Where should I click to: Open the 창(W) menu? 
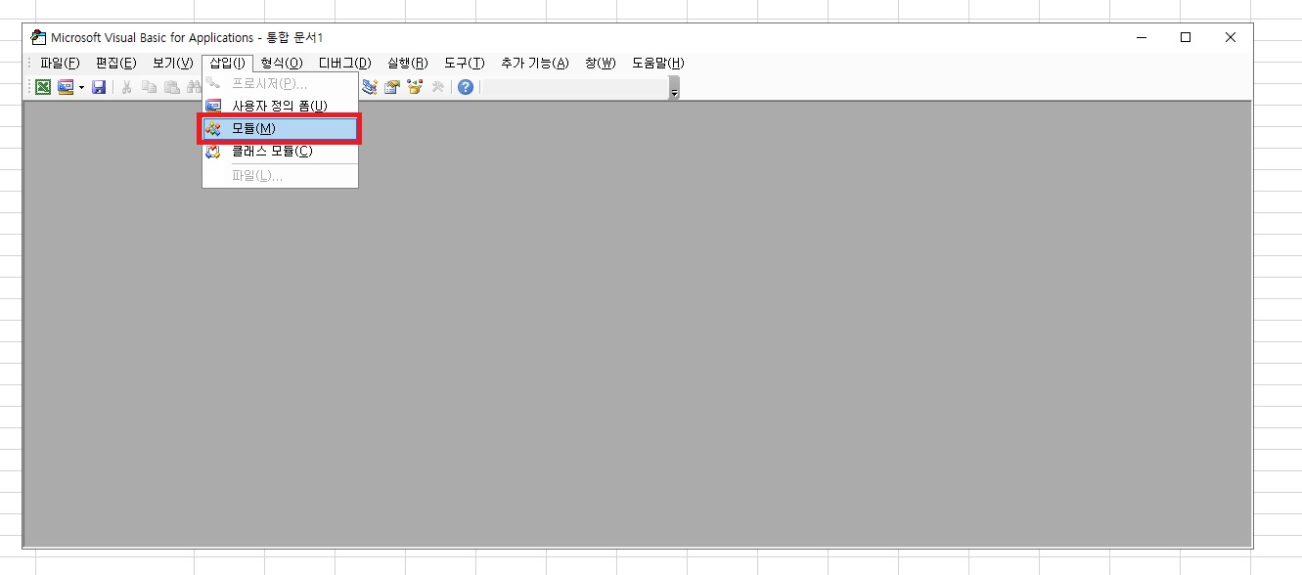[601, 63]
